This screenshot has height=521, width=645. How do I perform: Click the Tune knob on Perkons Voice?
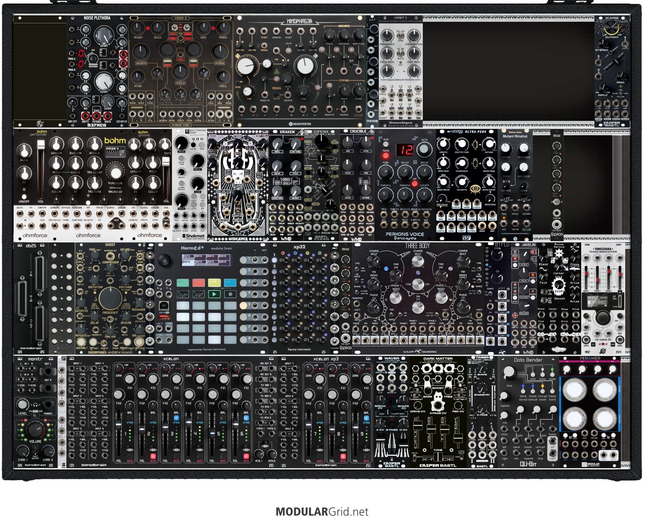click(386, 172)
